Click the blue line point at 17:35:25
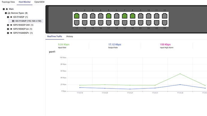Screen dimensions: 207x116 [130, 89]
